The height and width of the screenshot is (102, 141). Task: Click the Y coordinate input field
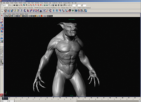(79, 5)
